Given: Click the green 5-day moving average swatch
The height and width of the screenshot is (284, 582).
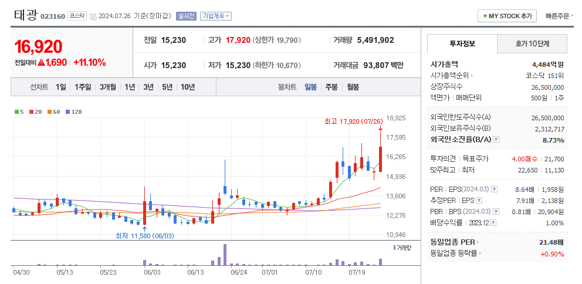Looking at the screenshot, I should click(16, 111).
